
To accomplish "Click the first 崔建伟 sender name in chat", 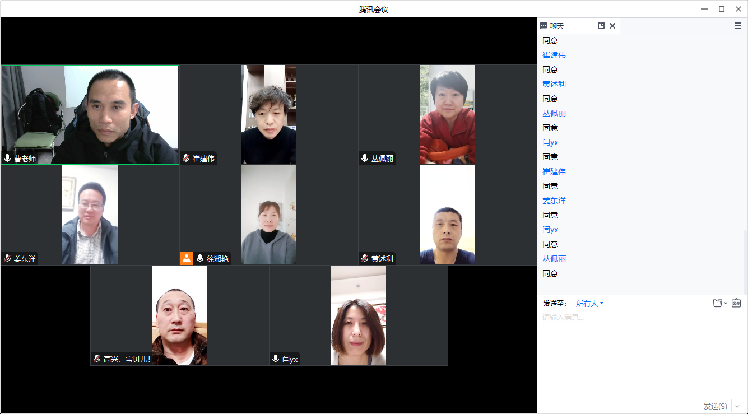I will point(554,55).
